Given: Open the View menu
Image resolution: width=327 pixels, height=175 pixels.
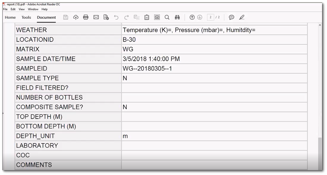Looking at the screenshot, I should click(x=22, y=10).
